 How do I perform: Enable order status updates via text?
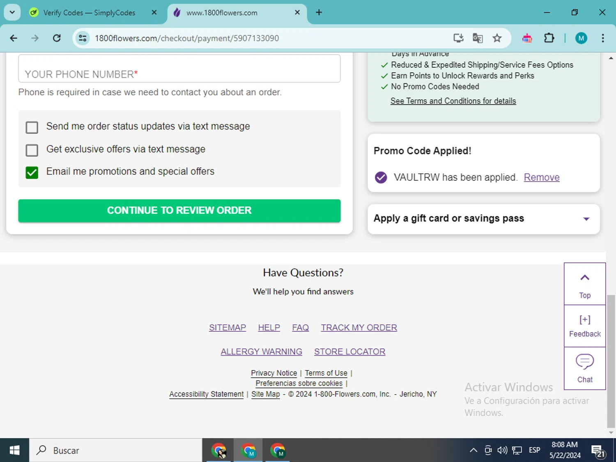tap(32, 127)
